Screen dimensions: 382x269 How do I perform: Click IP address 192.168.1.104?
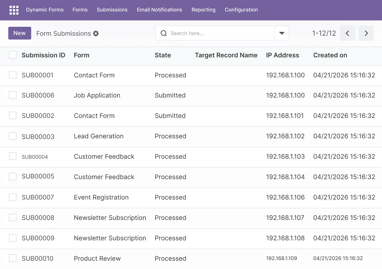[285, 177]
